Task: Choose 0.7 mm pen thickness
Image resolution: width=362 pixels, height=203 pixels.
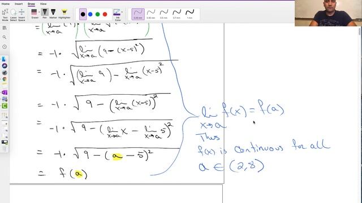Action: (x=177, y=14)
